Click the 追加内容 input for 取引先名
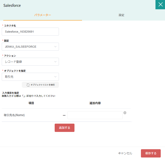This screenshot has width=165, height=159. [x=95, y=115]
